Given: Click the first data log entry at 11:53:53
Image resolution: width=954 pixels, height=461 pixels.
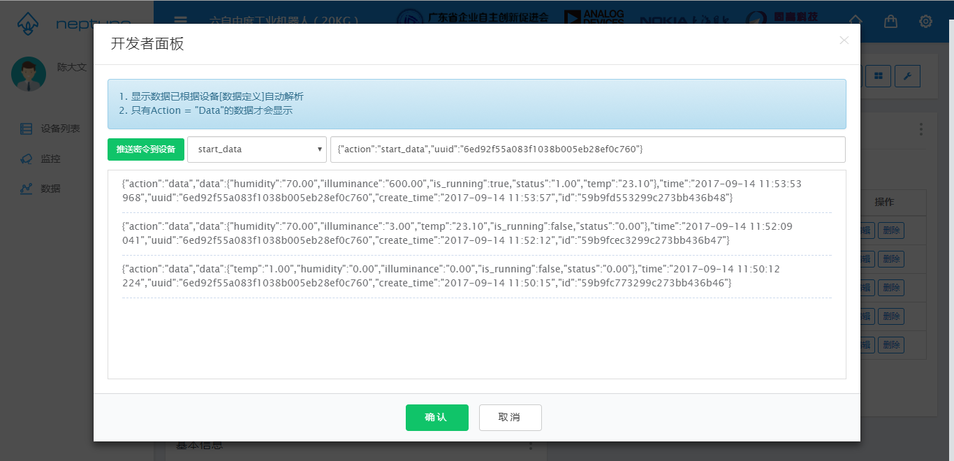Looking at the screenshot, I should click(x=461, y=191).
